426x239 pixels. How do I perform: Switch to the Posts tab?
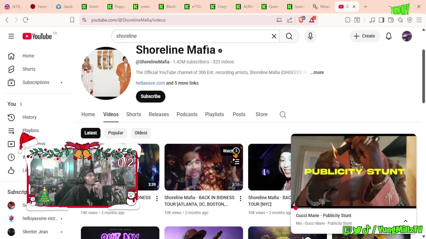(239, 114)
